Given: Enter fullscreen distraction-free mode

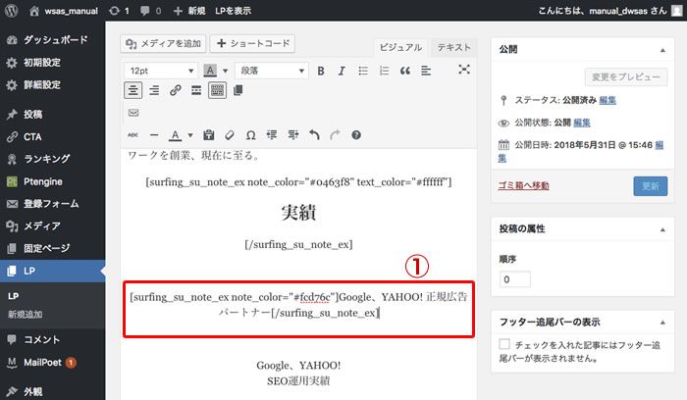Looking at the screenshot, I should coord(464,70).
